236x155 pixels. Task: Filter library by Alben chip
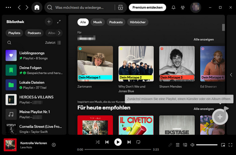pos(51,33)
